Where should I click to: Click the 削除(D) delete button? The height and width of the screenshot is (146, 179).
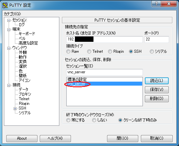156,99
